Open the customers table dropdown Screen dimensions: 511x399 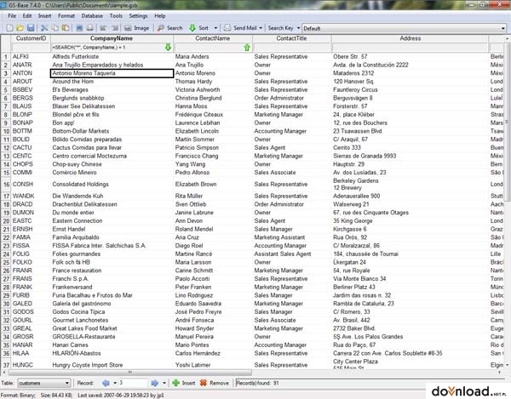pos(44,383)
